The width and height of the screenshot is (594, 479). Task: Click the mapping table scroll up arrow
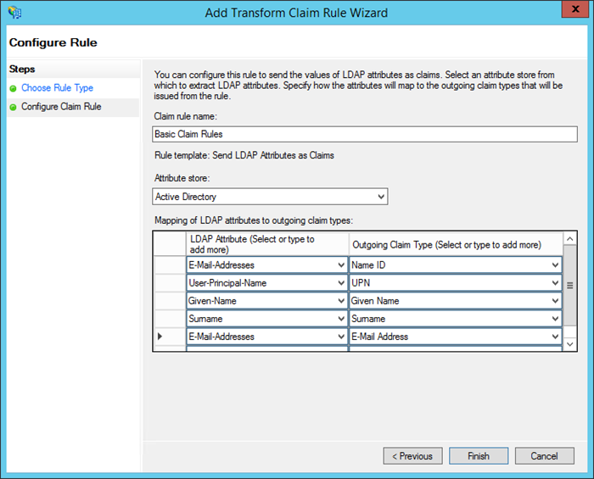tap(569, 239)
